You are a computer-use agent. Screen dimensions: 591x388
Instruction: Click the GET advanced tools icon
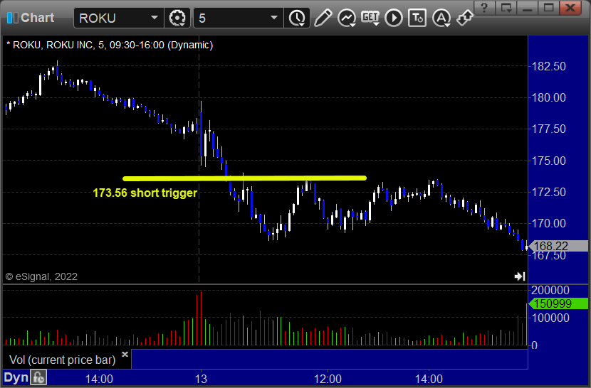(x=370, y=18)
